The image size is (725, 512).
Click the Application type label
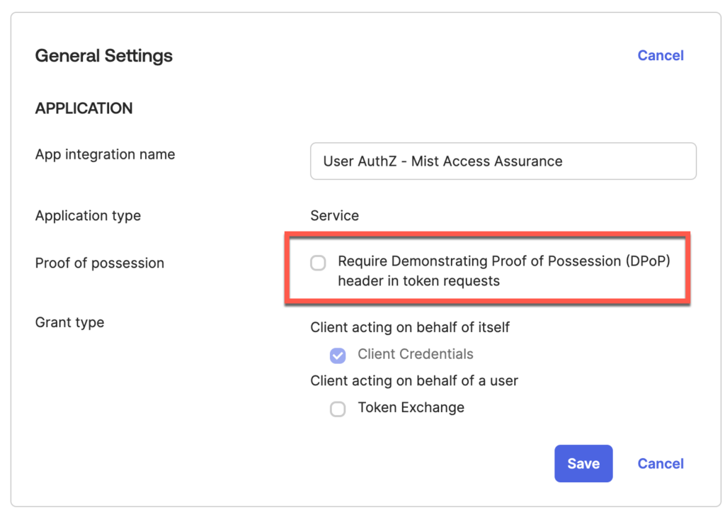(88, 215)
